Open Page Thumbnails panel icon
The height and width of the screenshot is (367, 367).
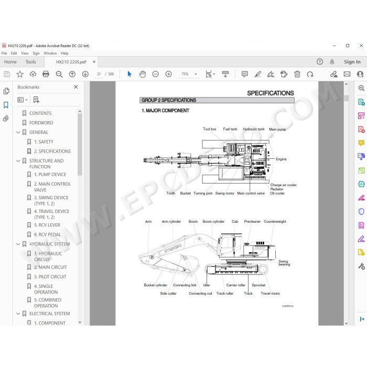(x=6, y=91)
